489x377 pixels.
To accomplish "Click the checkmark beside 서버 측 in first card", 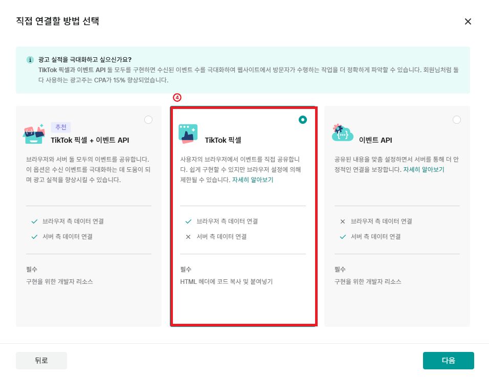I will pyautogui.click(x=34, y=237).
